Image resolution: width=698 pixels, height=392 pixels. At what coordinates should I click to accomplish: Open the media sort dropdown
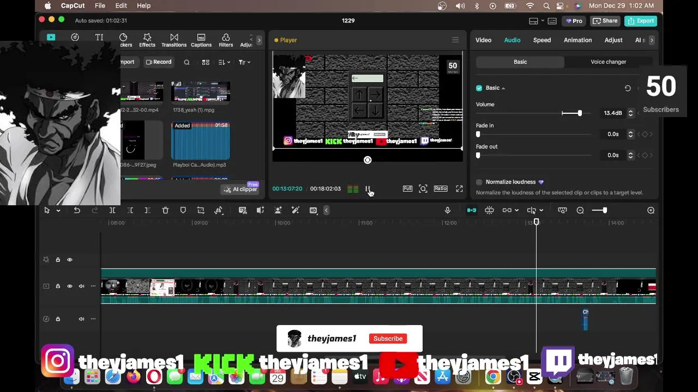coord(224,62)
